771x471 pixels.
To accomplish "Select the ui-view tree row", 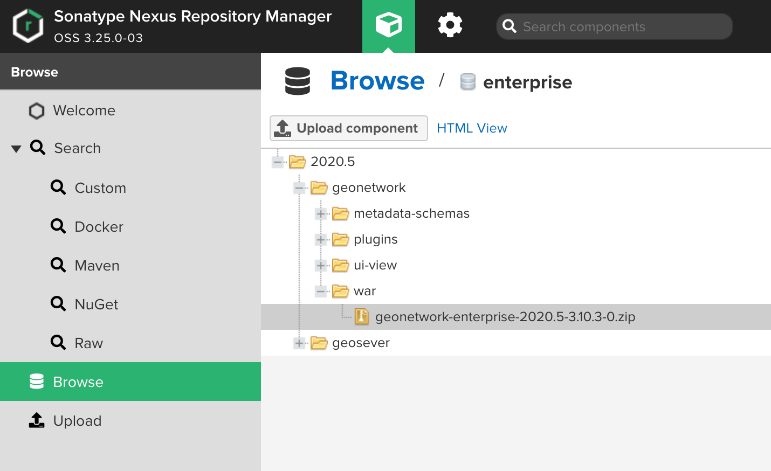I will click(516, 265).
